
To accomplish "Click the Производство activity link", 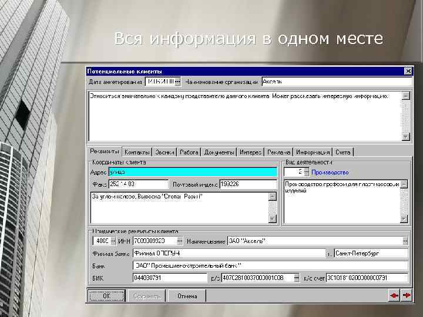I will pos(330,172).
